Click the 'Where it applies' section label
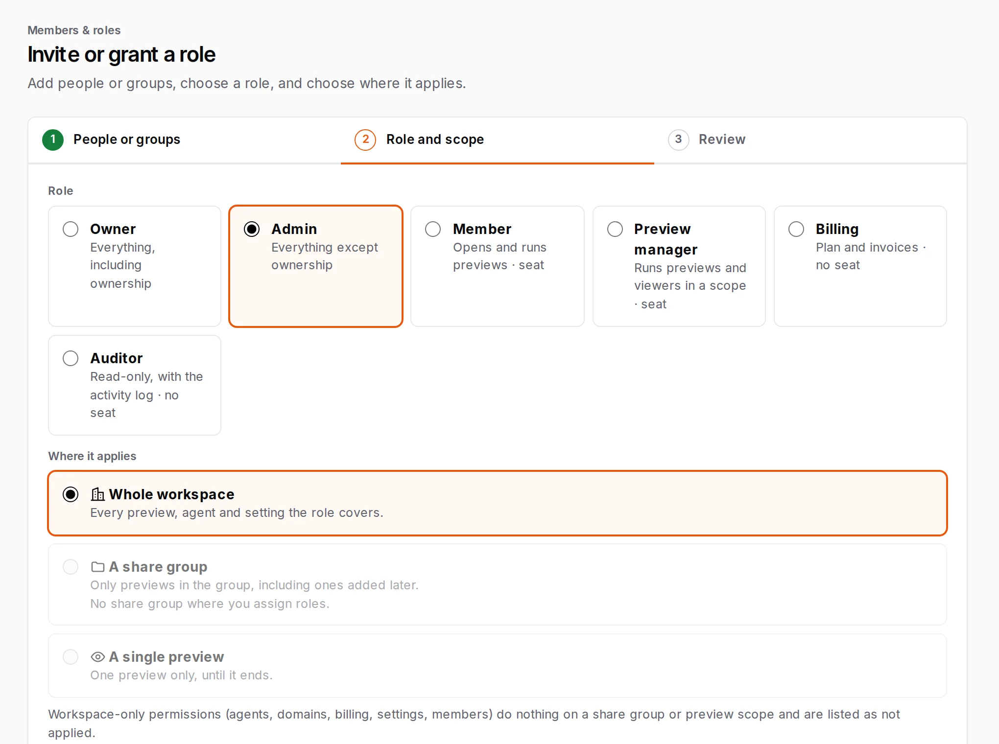The image size is (999, 744). pos(92,456)
